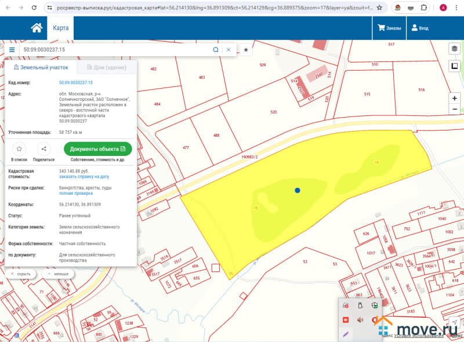464x342 pixels.
Task: Click the green Документы объекта button
Action: click(97, 149)
